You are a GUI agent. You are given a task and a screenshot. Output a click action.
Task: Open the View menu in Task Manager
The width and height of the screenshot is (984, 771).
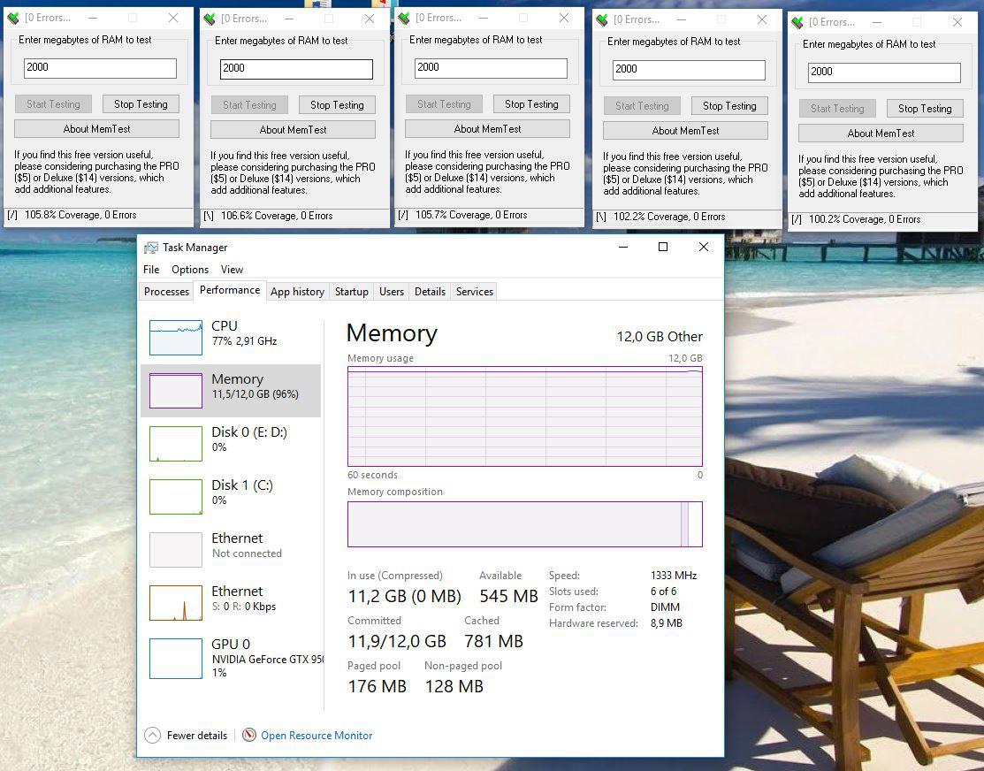point(232,270)
